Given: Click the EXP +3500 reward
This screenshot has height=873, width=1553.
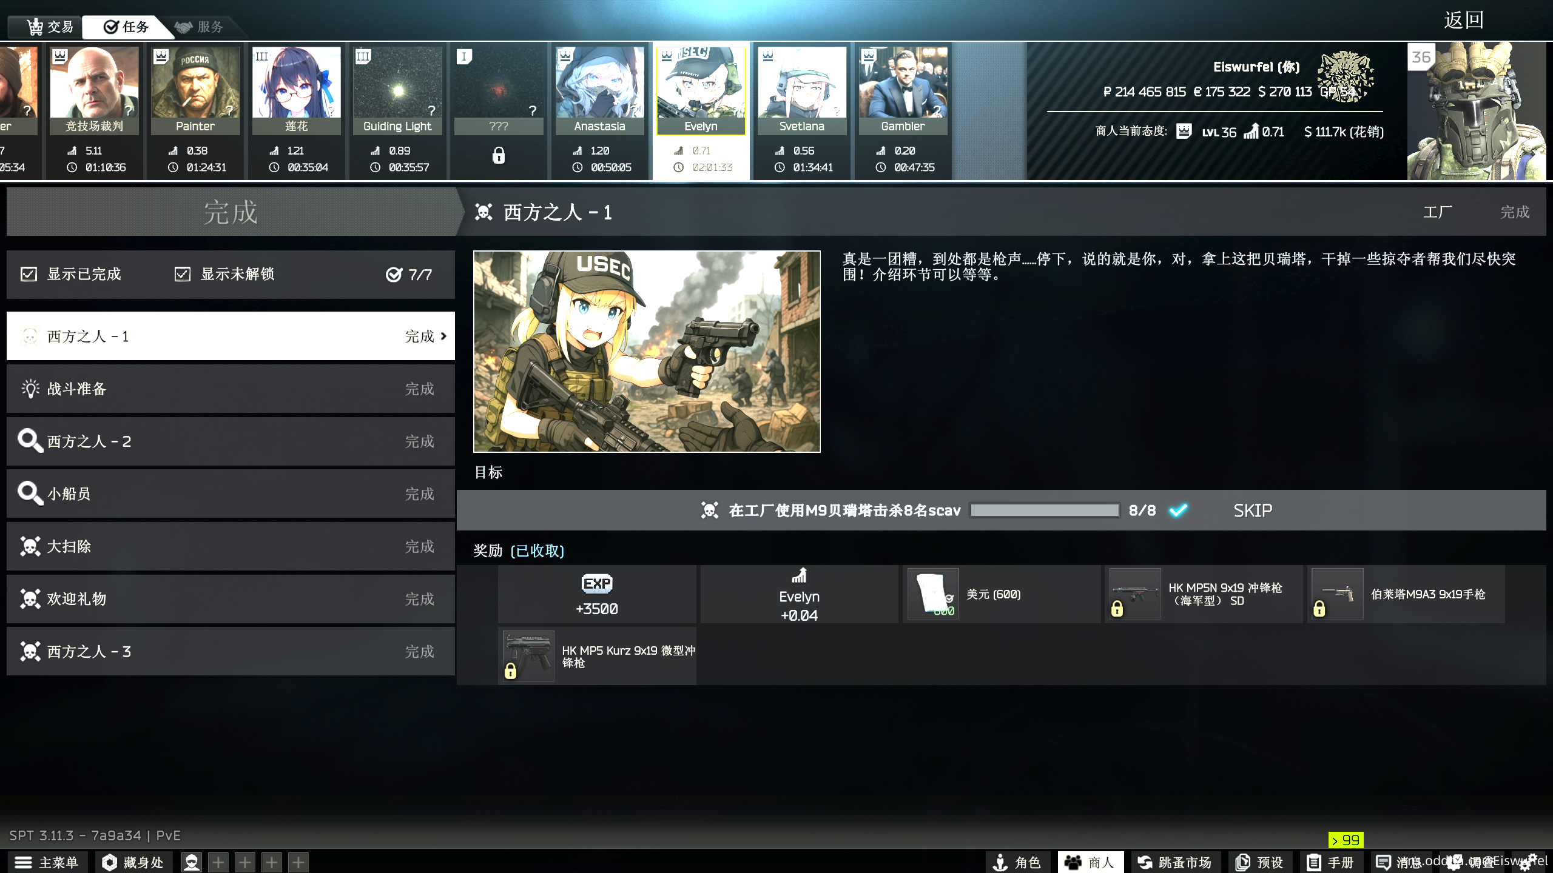Looking at the screenshot, I should 597,594.
